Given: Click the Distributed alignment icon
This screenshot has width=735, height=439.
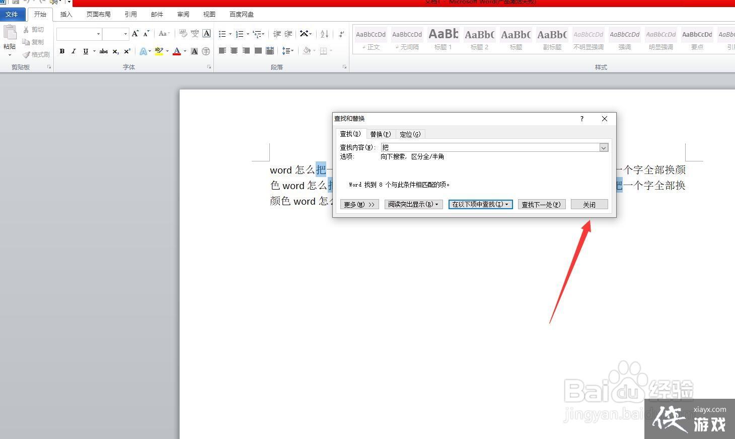Looking at the screenshot, I should coord(270,51).
